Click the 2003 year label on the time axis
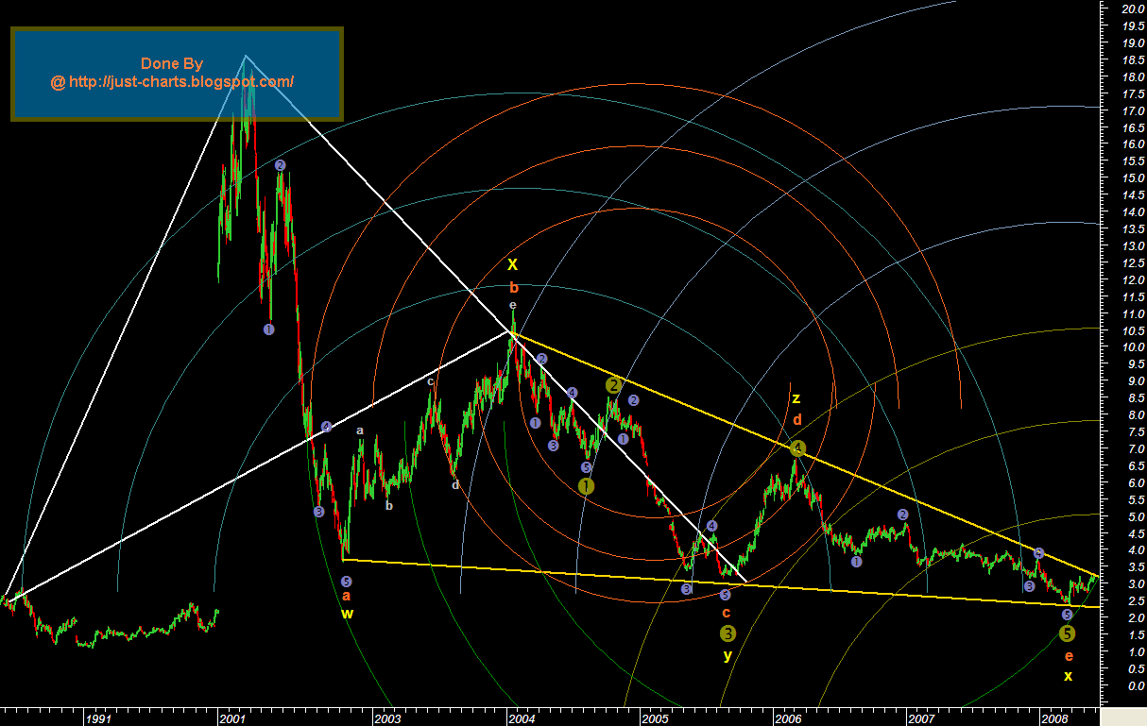Image resolution: width=1147 pixels, height=726 pixels. pyautogui.click(x=387, y=719)
